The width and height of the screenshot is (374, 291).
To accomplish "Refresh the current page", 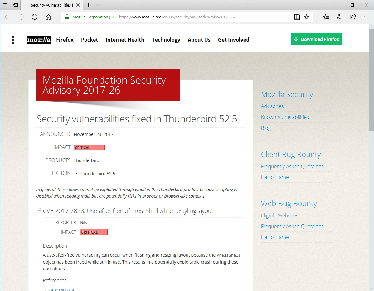I will 34,17.
